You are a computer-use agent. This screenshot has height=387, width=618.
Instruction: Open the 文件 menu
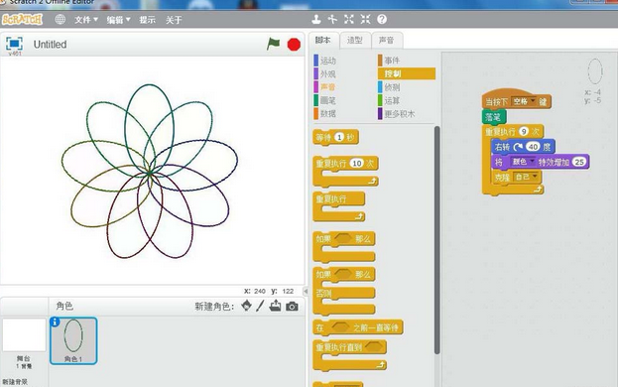tap(86, 20)
